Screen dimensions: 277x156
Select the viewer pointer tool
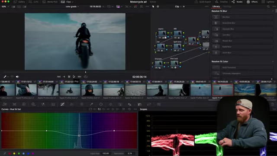[153, 6]
